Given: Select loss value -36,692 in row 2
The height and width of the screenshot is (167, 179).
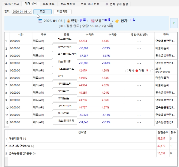Looking at the screenshot, I should tap(83, 48).
